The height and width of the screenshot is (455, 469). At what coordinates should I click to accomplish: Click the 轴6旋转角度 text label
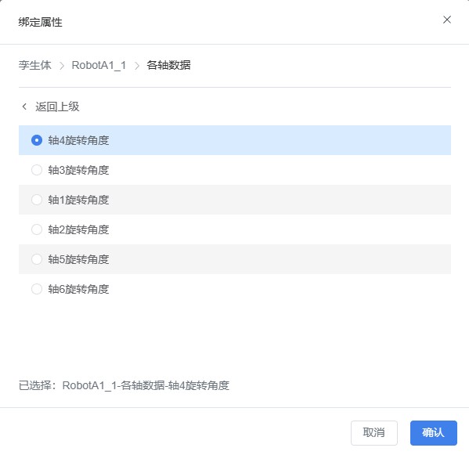click(x=78, y=289)
